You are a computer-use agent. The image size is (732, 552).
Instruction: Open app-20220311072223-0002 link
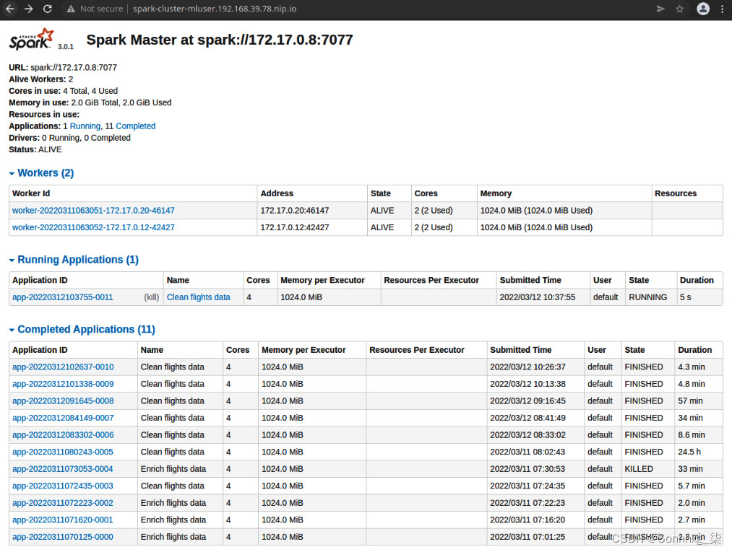(x=63, y=503)
